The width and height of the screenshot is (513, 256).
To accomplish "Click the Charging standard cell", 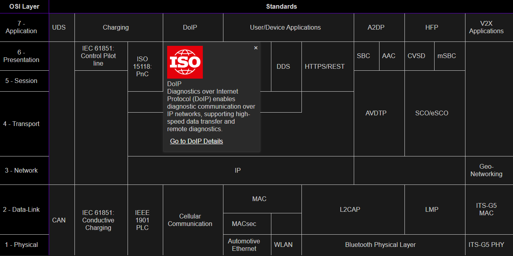I will click(x=116, y=27).
